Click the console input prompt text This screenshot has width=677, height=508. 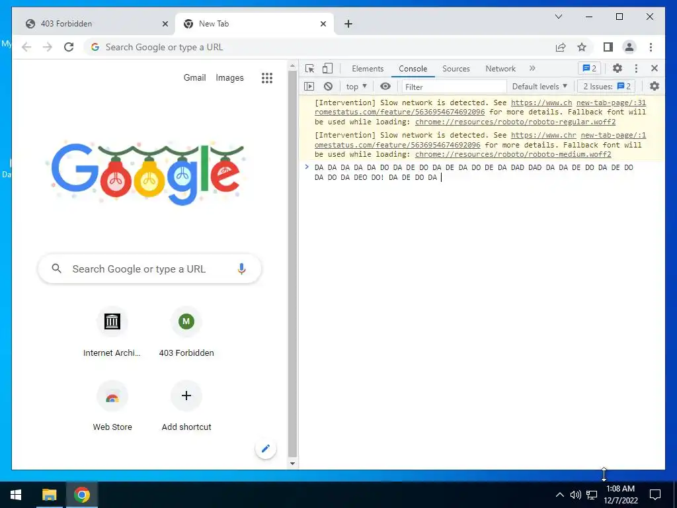point(473,173)
